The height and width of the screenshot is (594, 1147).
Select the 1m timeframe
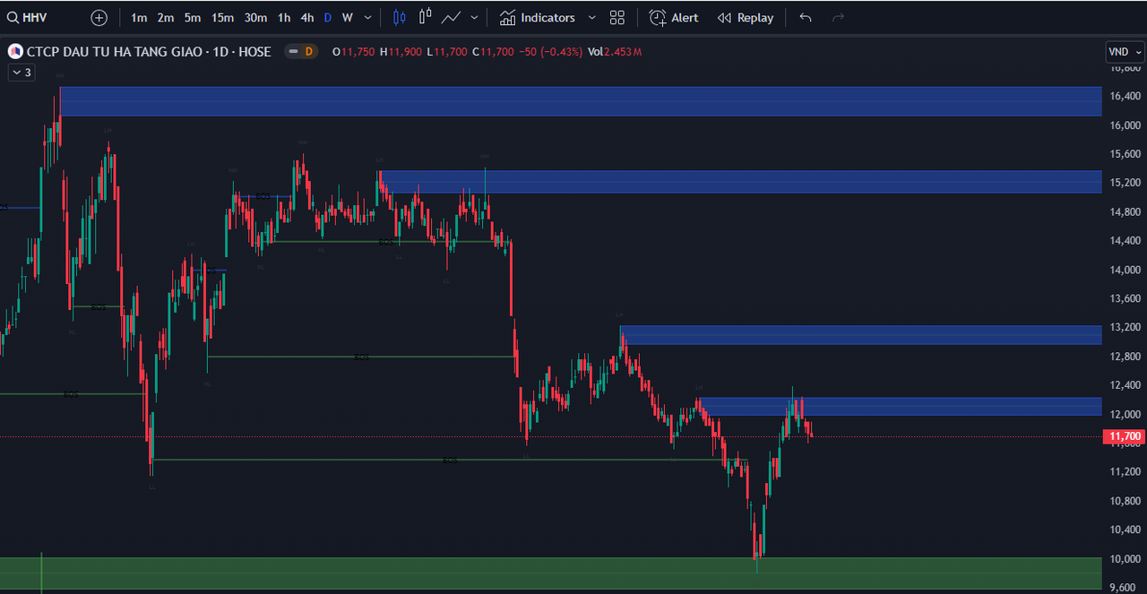(x=139, y=17)
